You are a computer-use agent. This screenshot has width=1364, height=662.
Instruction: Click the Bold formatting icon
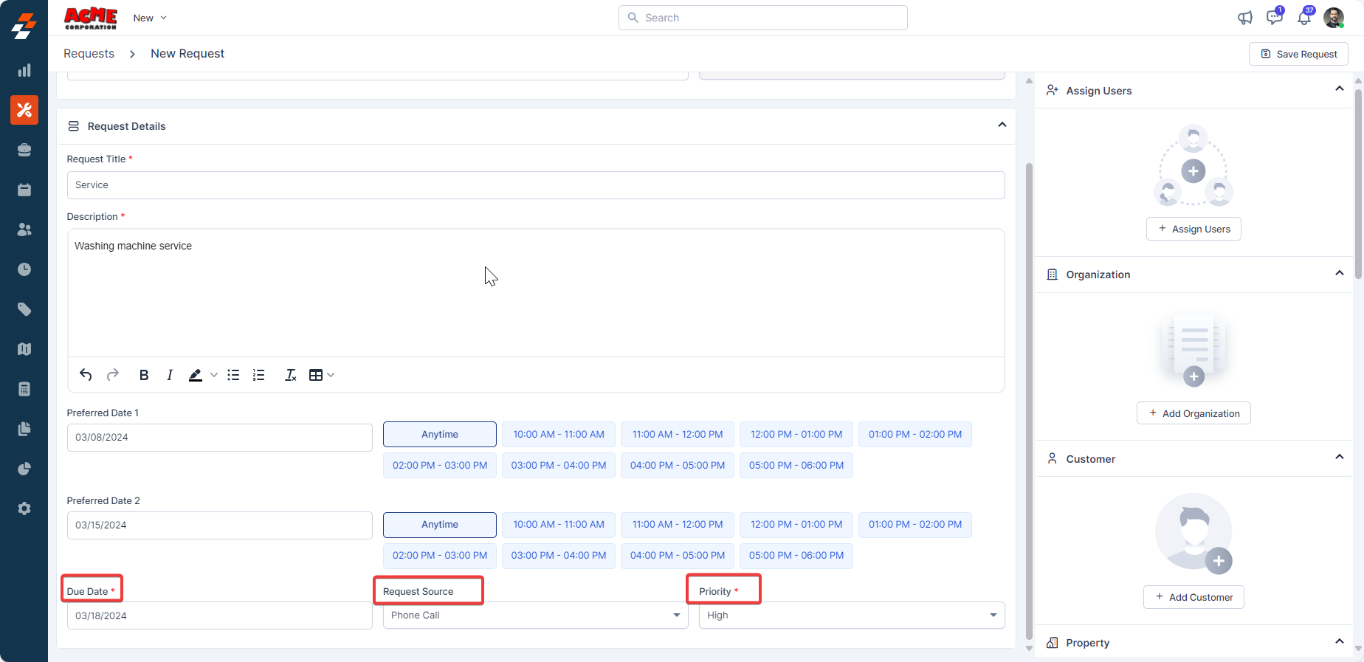(x=144, y=375)
